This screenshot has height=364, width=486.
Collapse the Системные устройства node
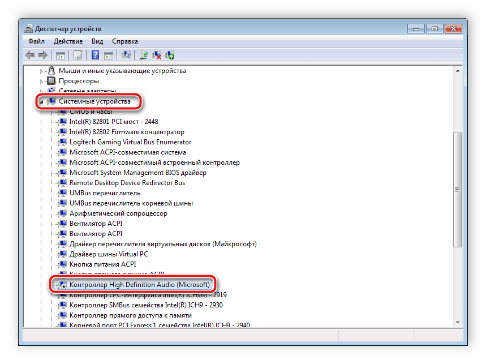click(x=41, y=102)
